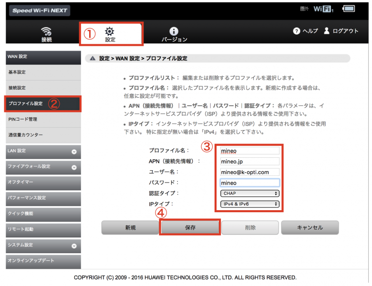Open the 接続 Wi-Fi connection icon
The height and width of the screenshot is (286, 372).
pyautogui.click(x=46, y=31)
